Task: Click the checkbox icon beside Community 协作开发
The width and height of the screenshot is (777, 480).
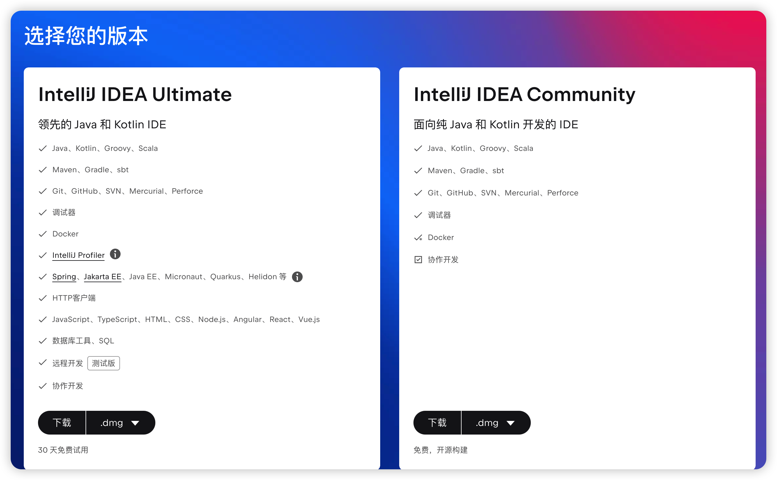Action: click(418, 259)
